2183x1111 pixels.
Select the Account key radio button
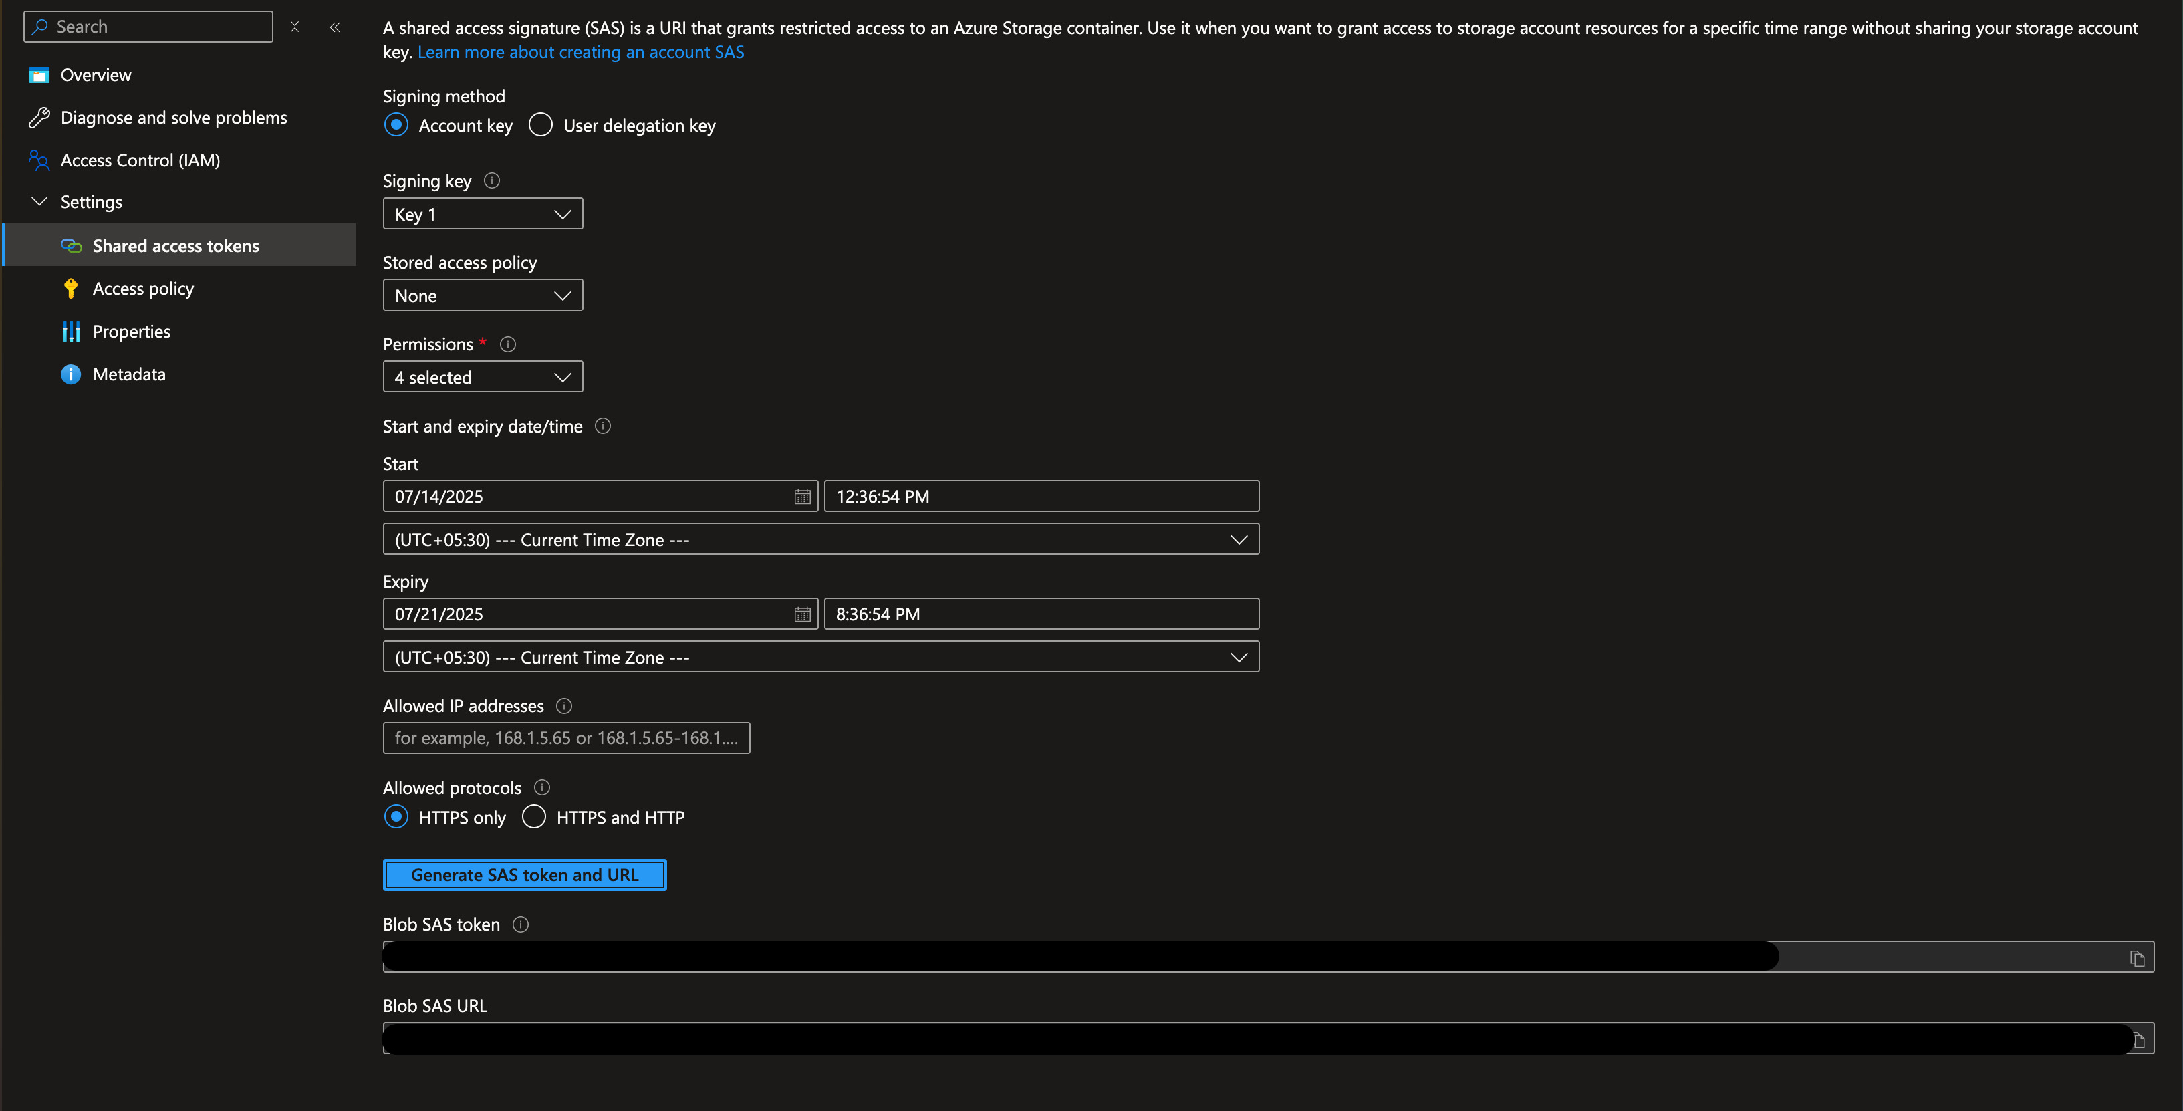[x=396, y=126]
